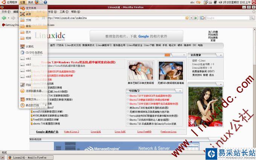Click the note-taking applet icon in panel
The image size is (256, 160).
pyautogui.click(x=206, y=2)
